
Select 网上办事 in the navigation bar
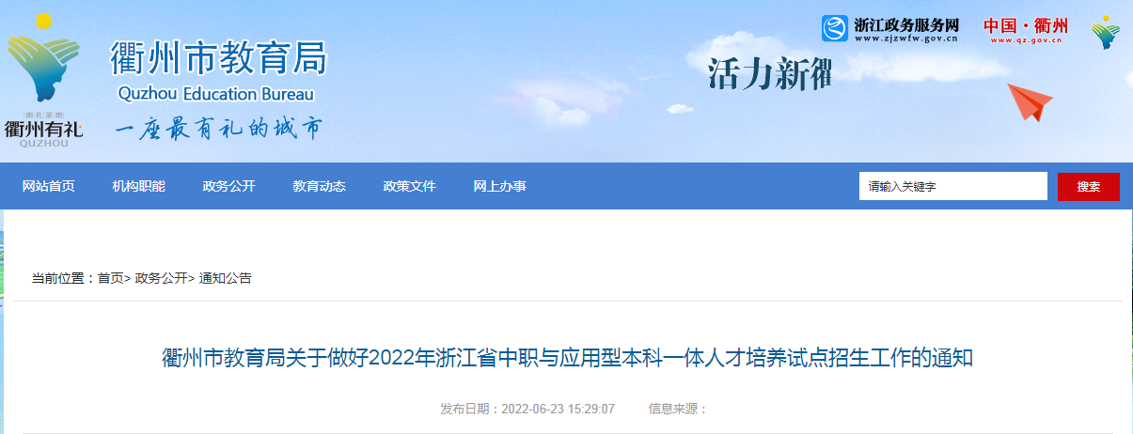tap(500, 187)
